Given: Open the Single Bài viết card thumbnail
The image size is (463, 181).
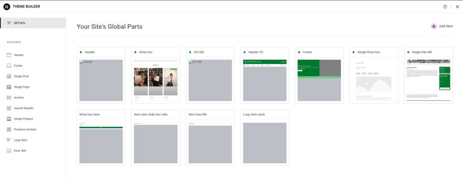Looking at the screenshot, I should (x=429, y=80).
